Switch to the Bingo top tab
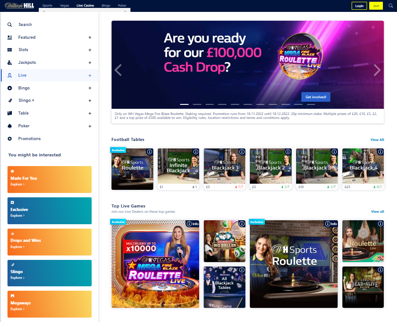 coord(106,6)
